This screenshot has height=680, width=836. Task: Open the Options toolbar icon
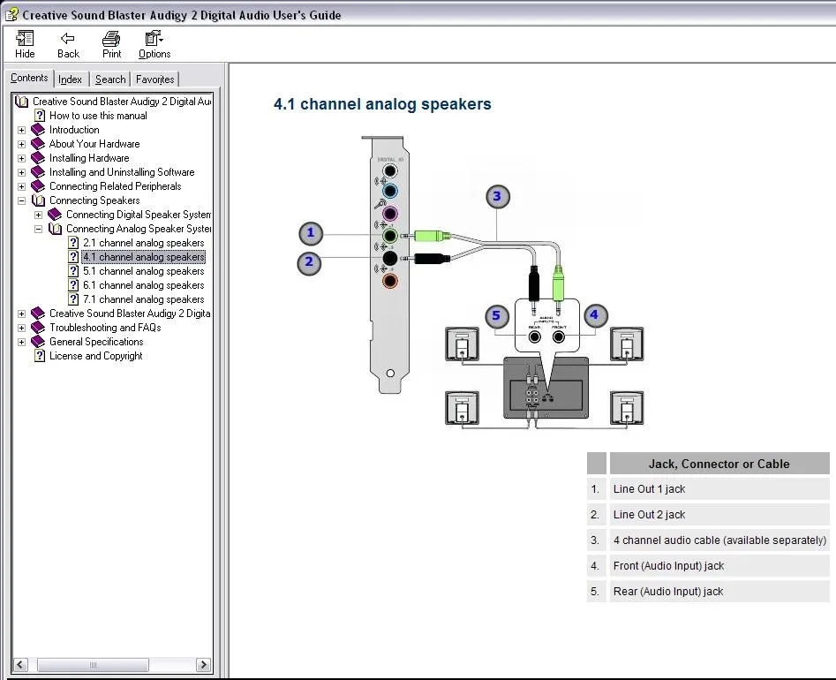[x=153, y=39]
